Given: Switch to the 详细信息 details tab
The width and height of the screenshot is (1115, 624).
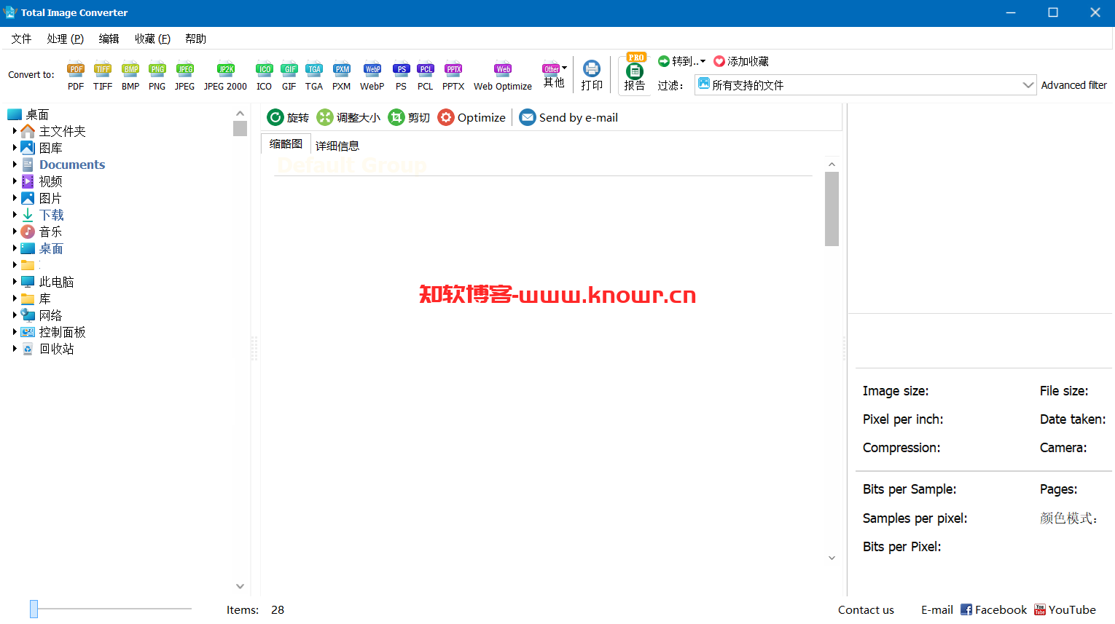Looking at the screenshot, I should pyautogui.click(x=337, y=146).
